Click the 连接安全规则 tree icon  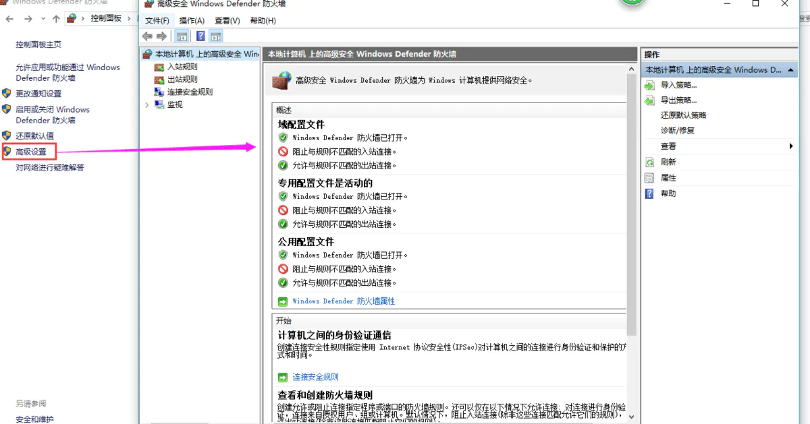[x=159, y=92]
